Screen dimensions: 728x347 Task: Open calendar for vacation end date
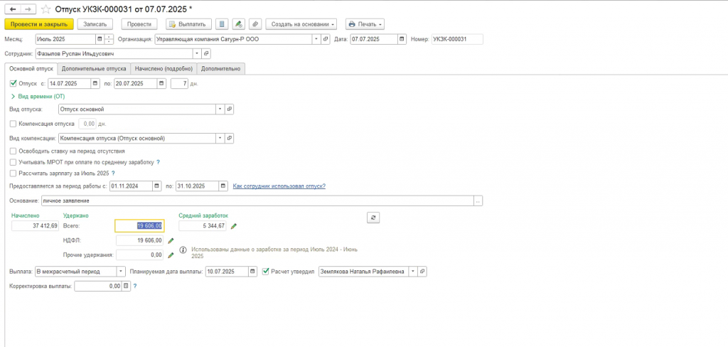(161, 84)
